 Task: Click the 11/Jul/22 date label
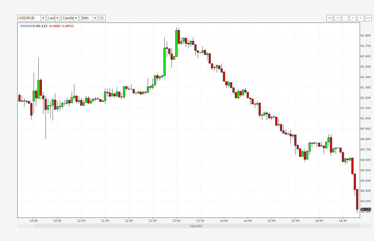tap(196, 226)
